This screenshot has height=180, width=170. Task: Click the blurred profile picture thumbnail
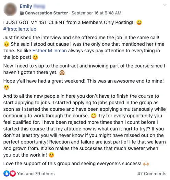[x=10, y=9]
